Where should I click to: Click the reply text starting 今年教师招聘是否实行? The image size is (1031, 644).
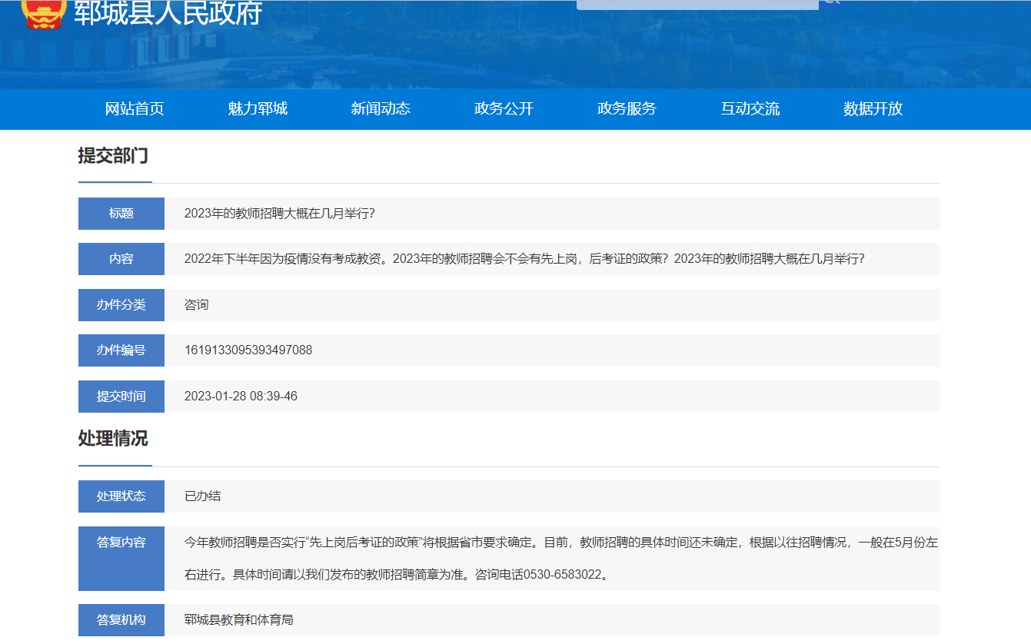click(x=561, y=543)
